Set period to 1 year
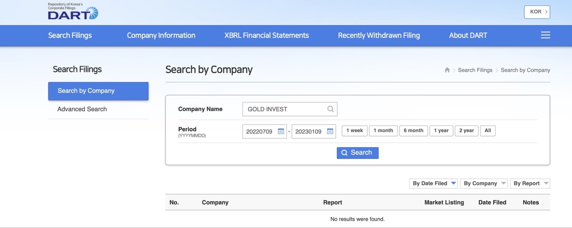Image resolution: width=572 pixels, height=228 pixels. [442, 131]
